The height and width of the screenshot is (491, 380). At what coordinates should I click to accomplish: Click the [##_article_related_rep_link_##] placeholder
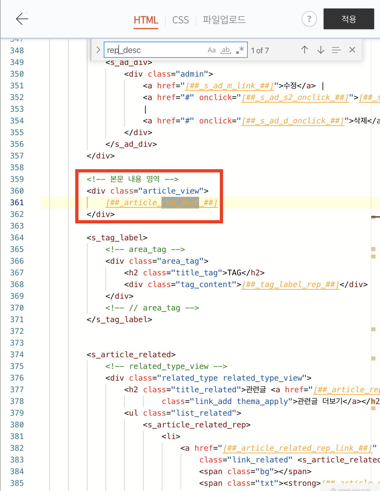tap(298, 448)
